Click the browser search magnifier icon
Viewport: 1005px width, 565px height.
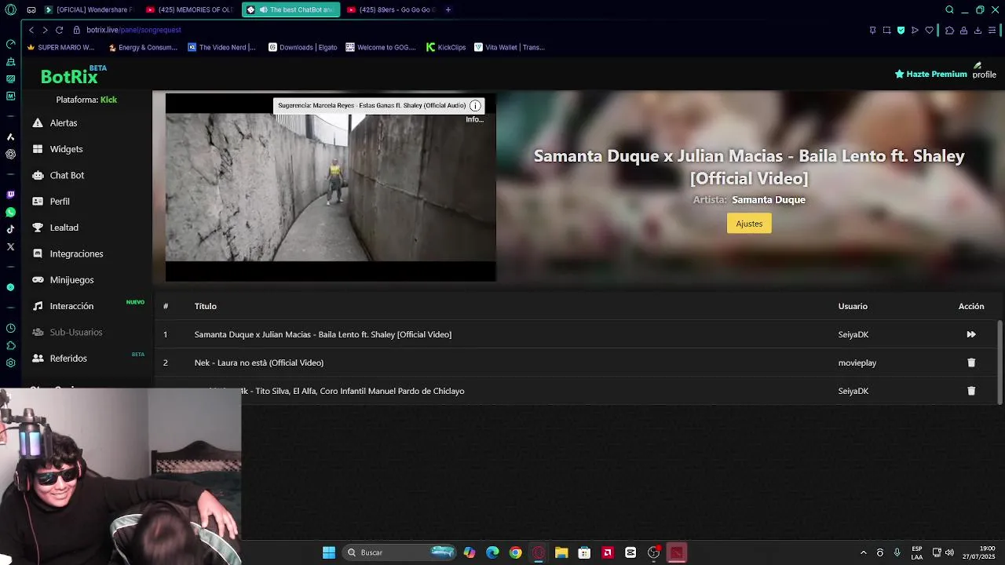pyautogui.click(x=949, y=9)
